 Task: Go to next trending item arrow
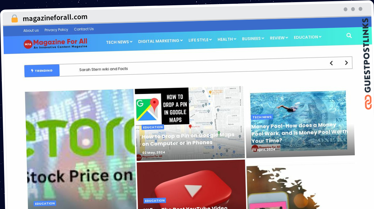click(x=346, y=63)
